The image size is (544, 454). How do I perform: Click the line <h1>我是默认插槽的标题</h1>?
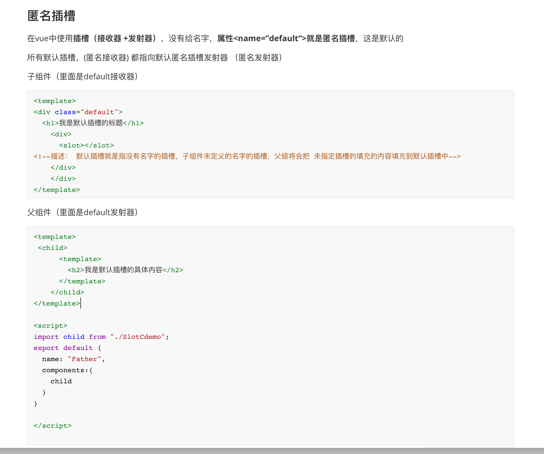[93, 123]
